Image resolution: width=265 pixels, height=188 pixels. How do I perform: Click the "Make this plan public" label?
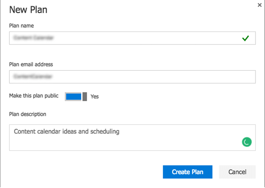(34, 96)
